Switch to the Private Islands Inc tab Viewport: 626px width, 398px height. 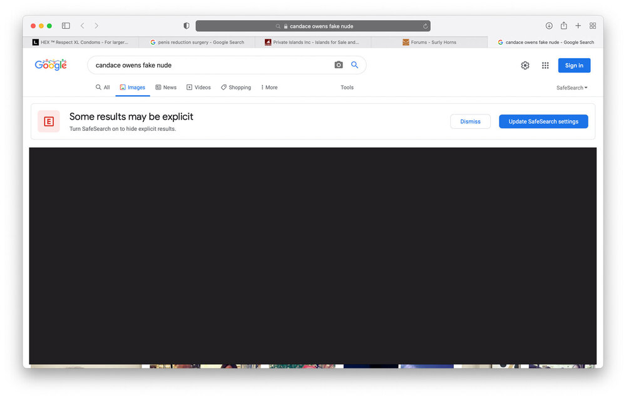[x=312, y=43]
